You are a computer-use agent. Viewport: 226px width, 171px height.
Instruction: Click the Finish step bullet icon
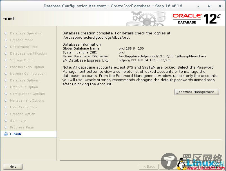6,134
